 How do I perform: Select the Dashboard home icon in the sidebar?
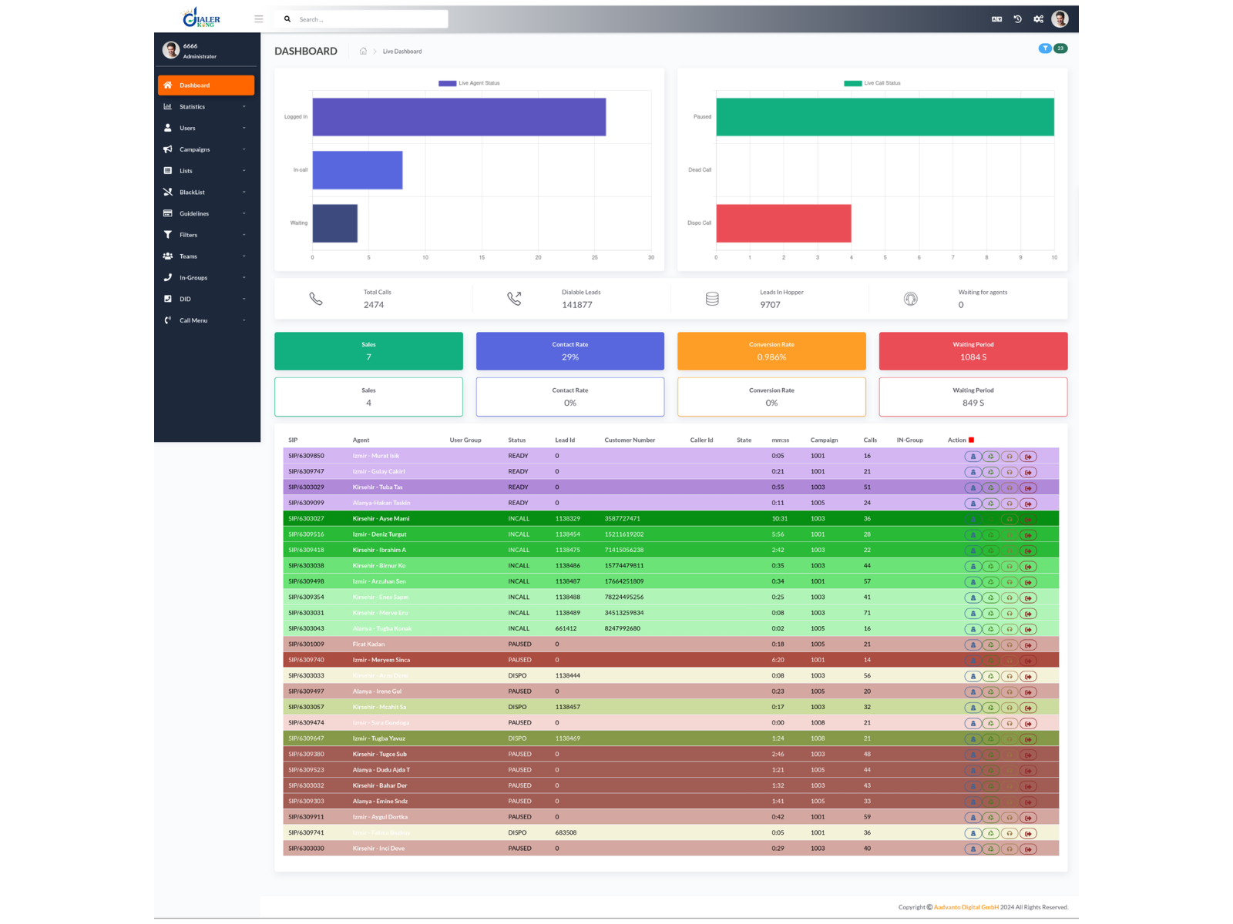(169, 85)
